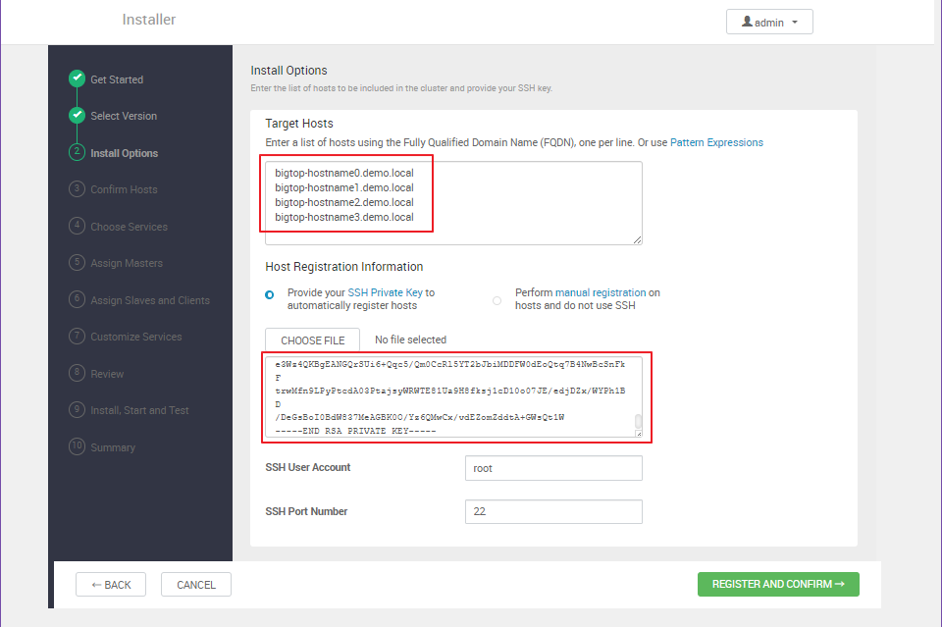Click step 10 circle beside Summary

click(77, 446)
